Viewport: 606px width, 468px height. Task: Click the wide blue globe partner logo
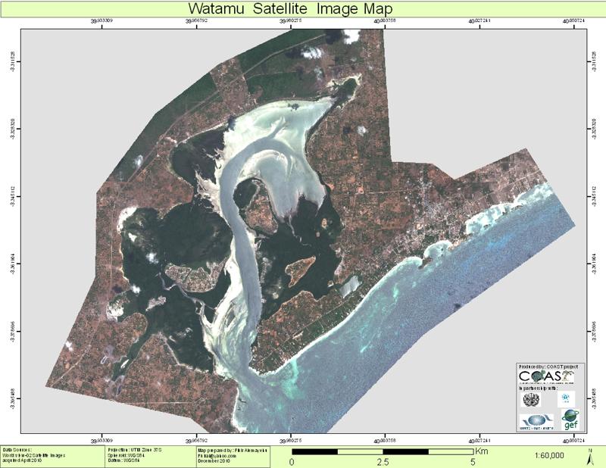536,420
